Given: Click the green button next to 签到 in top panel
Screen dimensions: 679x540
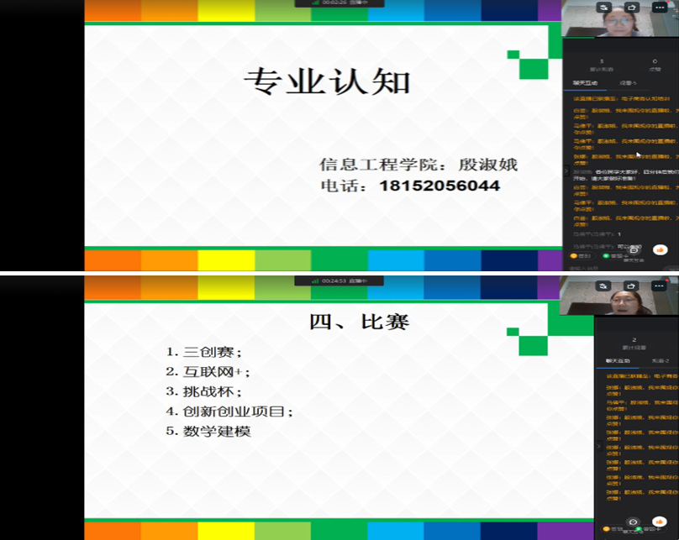Looking at the screenshot, I should tap(608, 255).
